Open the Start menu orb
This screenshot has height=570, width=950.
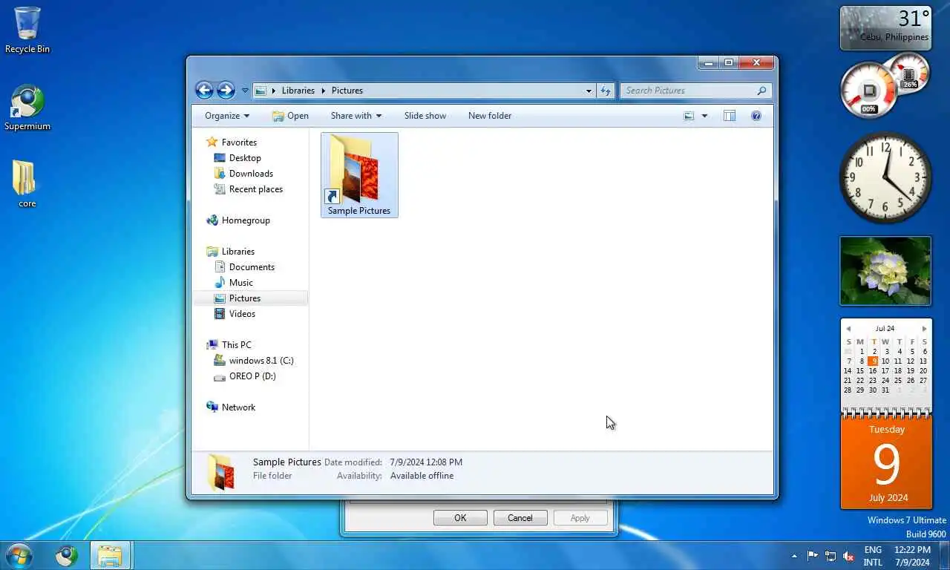pyautogui.click(x=19, y=556)
